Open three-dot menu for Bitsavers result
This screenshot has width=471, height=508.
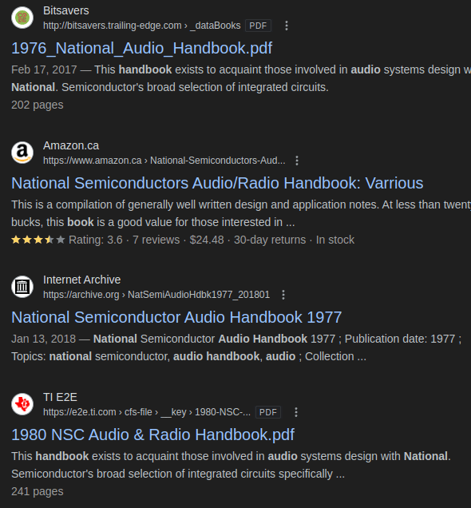click(x=287, y=26)
